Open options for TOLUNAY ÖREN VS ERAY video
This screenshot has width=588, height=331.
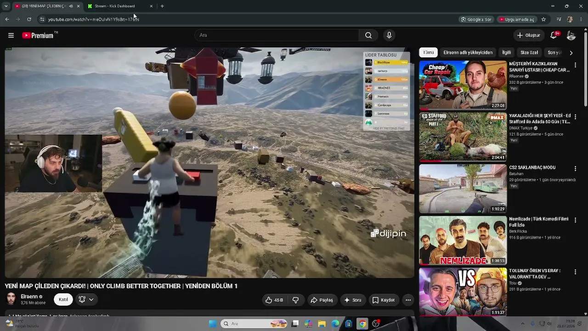point(575,272)
